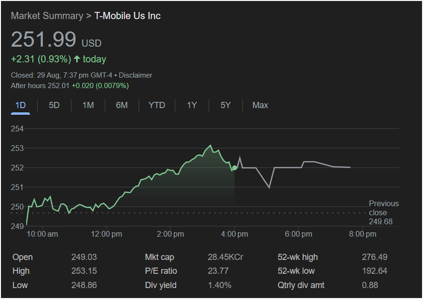Click the Previous close 249.68 label

pyautogui.click(x=383, y=213)
